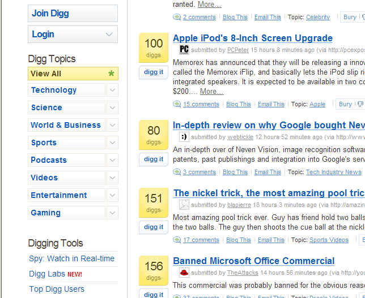
Task: Open Tech Industry News topic link
Action: click(x=334, y=172)
